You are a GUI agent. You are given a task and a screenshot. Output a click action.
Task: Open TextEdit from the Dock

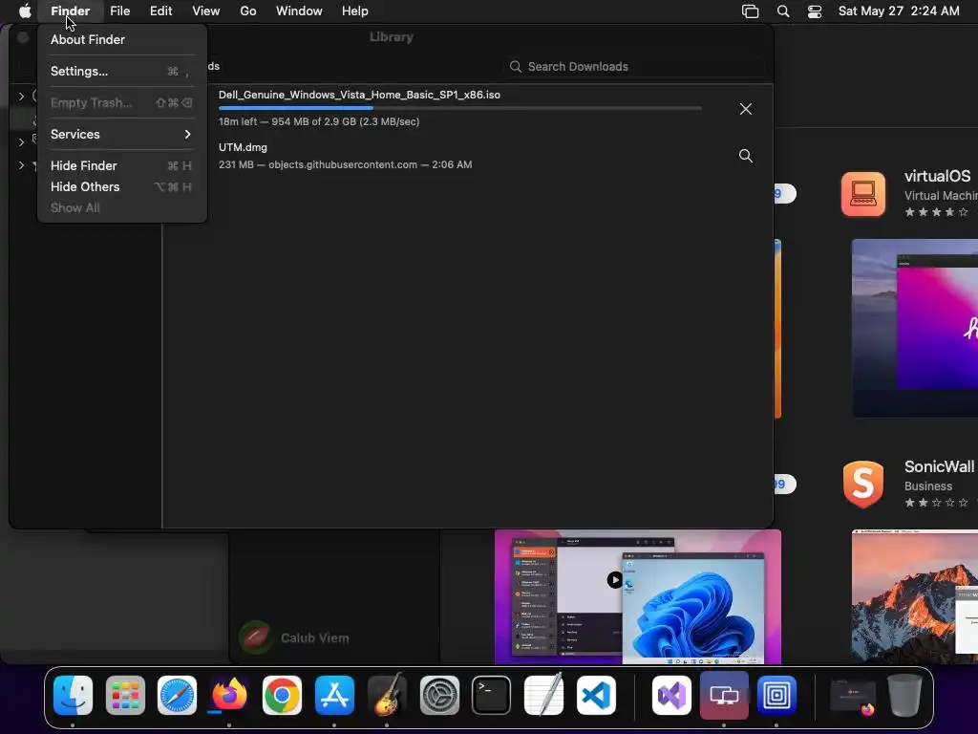tap(543, 695)
